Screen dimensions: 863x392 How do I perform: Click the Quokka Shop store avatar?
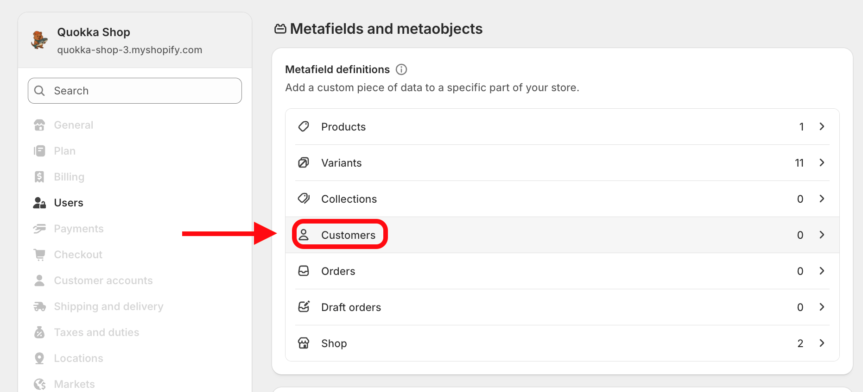pyautogui.click(x=39, y=40)
